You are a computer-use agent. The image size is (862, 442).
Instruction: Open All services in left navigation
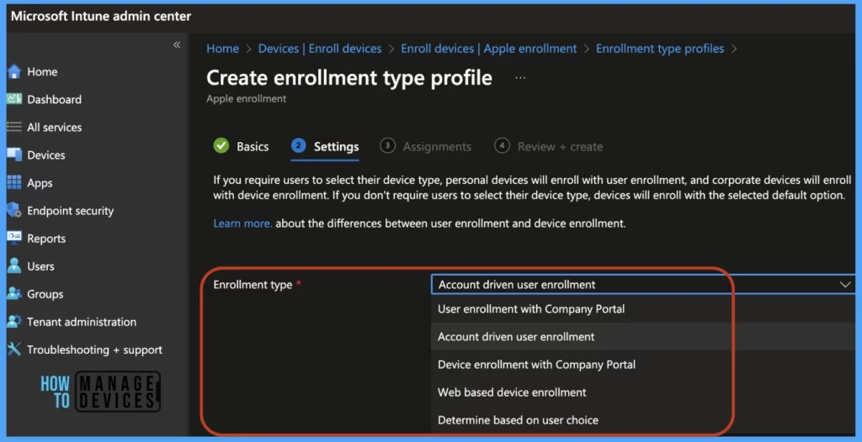[x=55, y=128]
